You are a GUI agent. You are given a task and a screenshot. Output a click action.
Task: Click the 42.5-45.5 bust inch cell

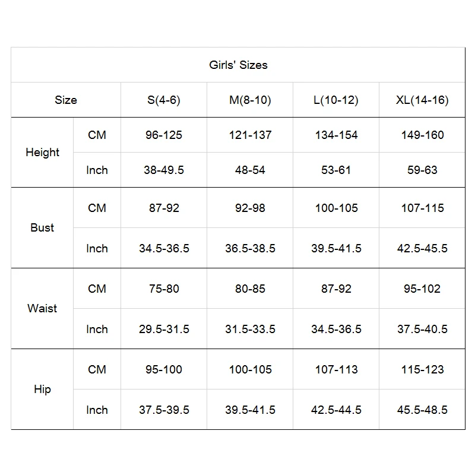point(422,248)
